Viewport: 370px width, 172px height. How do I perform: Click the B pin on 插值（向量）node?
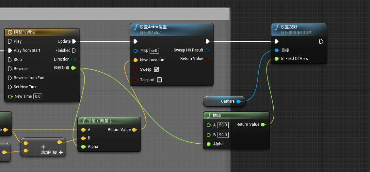[x=83, y=138]
